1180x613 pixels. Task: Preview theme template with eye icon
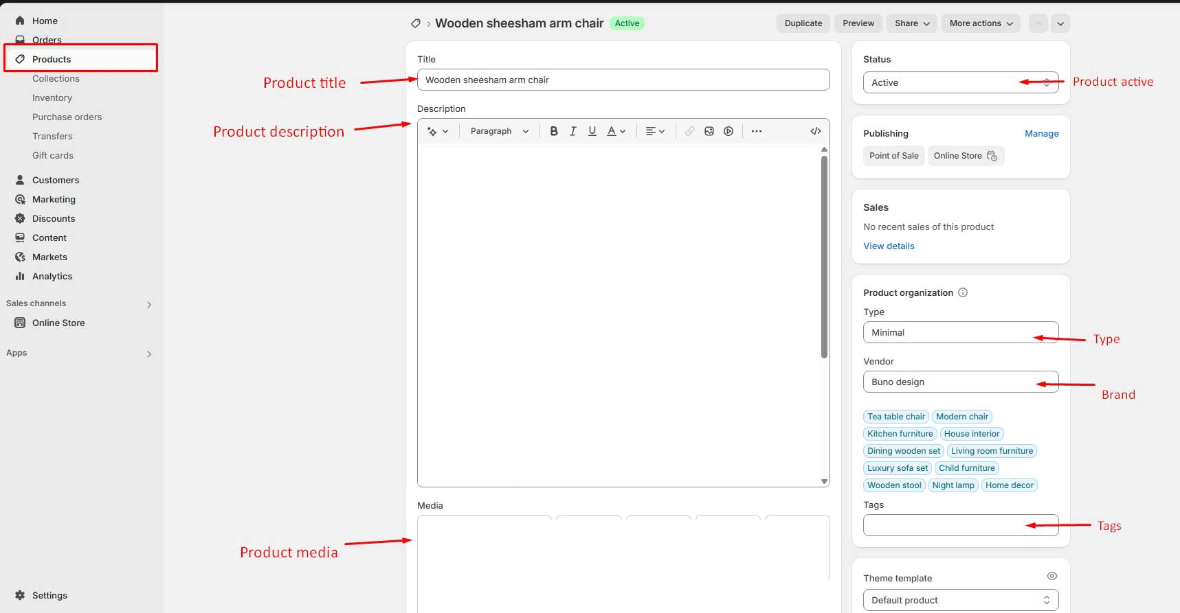(x=1051, y=576)
